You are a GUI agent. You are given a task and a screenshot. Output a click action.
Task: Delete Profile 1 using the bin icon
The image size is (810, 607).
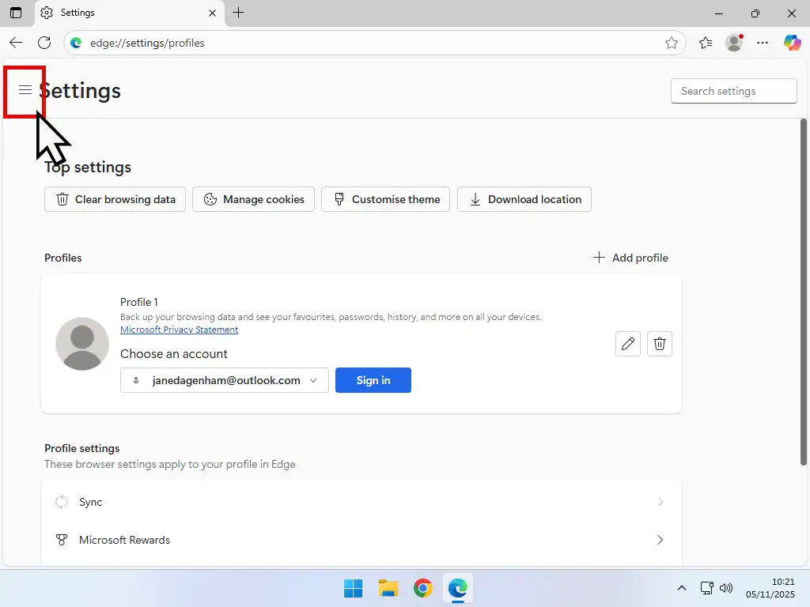pos(660,344)
